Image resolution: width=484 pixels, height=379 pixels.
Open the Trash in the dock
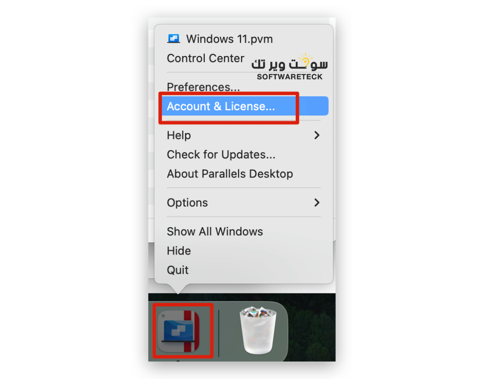tap(258, 331)
